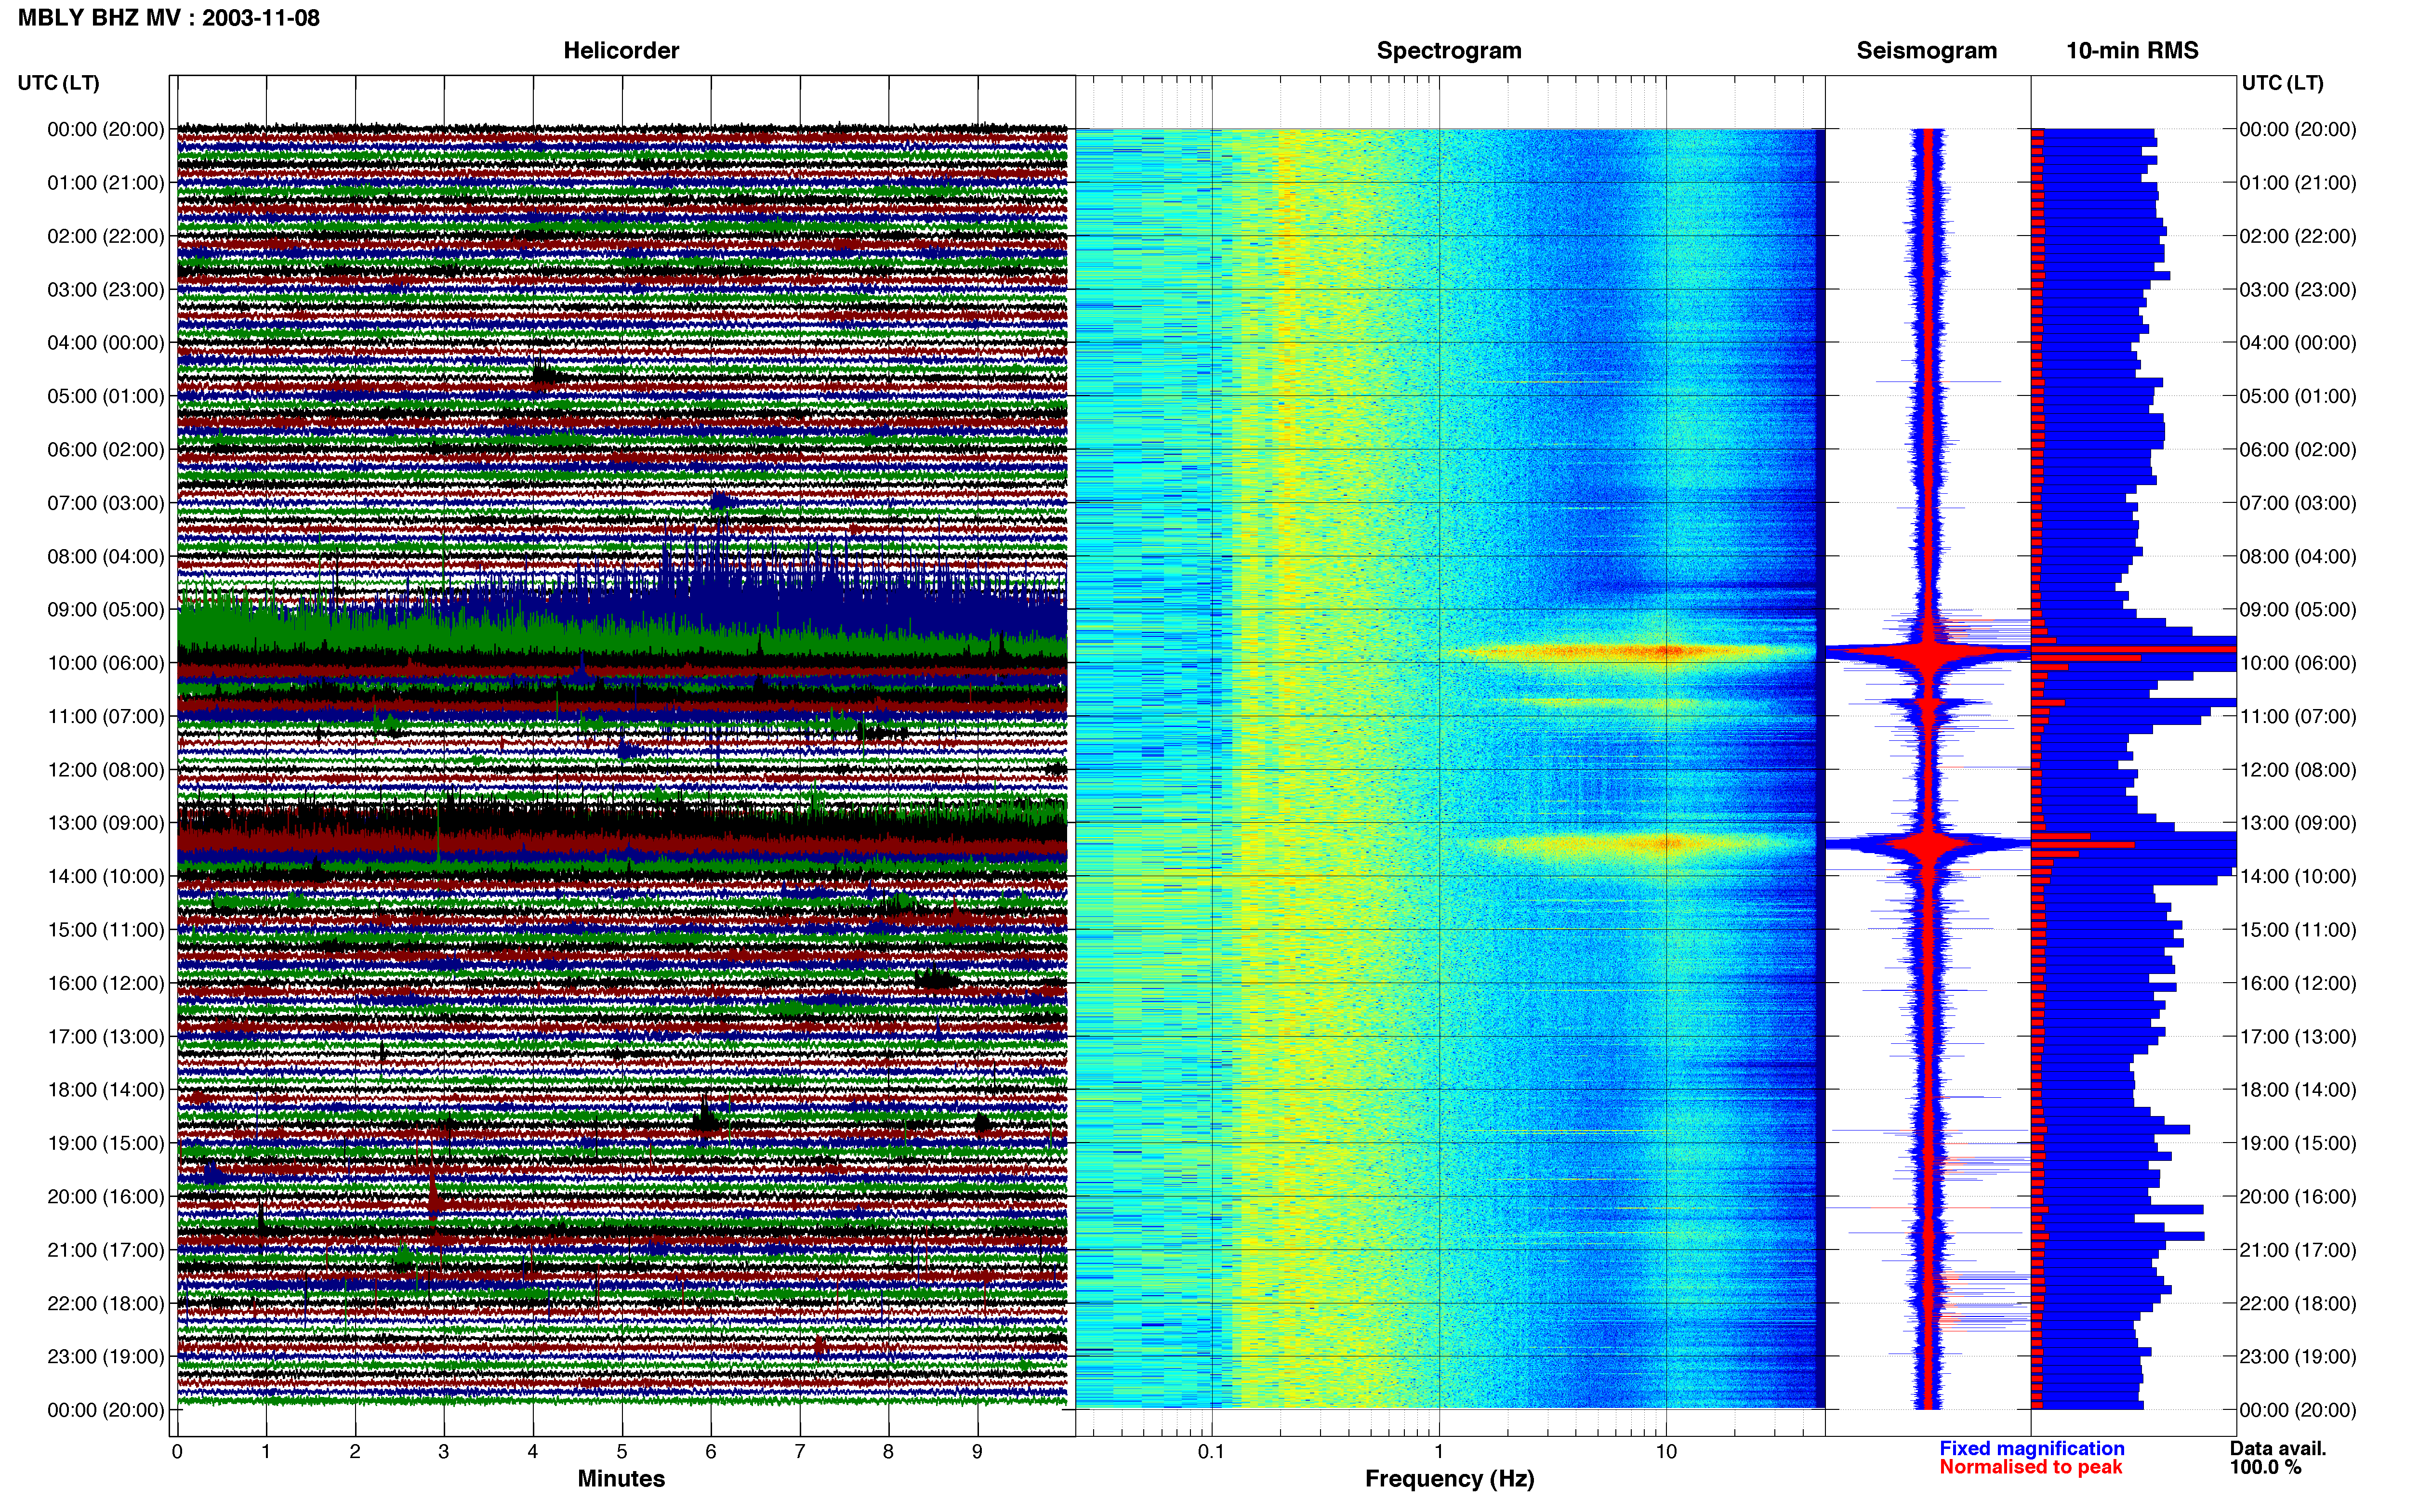
Task: Select '02:00 (22:00)' on the Helicorder time axis
Action: 106,236
